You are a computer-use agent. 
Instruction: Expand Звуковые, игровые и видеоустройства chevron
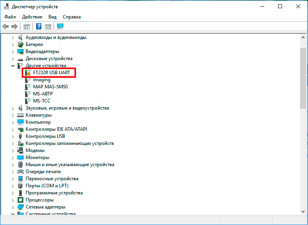(13, 108)
